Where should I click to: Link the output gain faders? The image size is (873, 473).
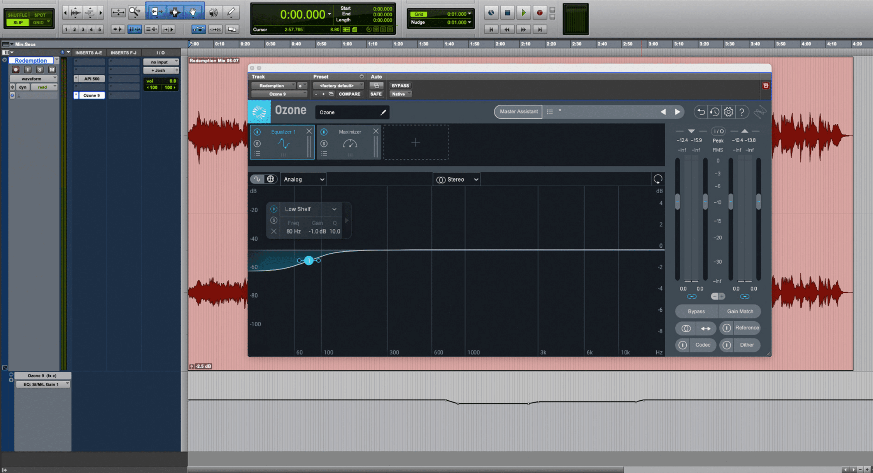pos(744,296)
